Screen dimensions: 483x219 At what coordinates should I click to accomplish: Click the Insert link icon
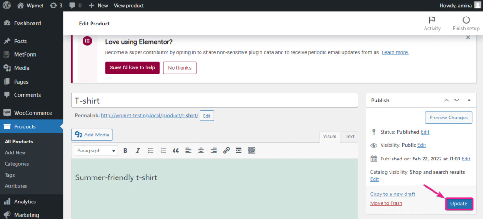click(226, 151)
